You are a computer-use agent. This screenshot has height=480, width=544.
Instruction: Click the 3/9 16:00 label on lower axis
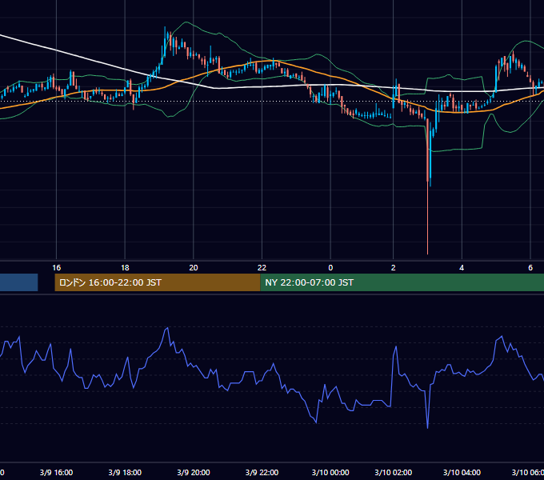(56, 472)
